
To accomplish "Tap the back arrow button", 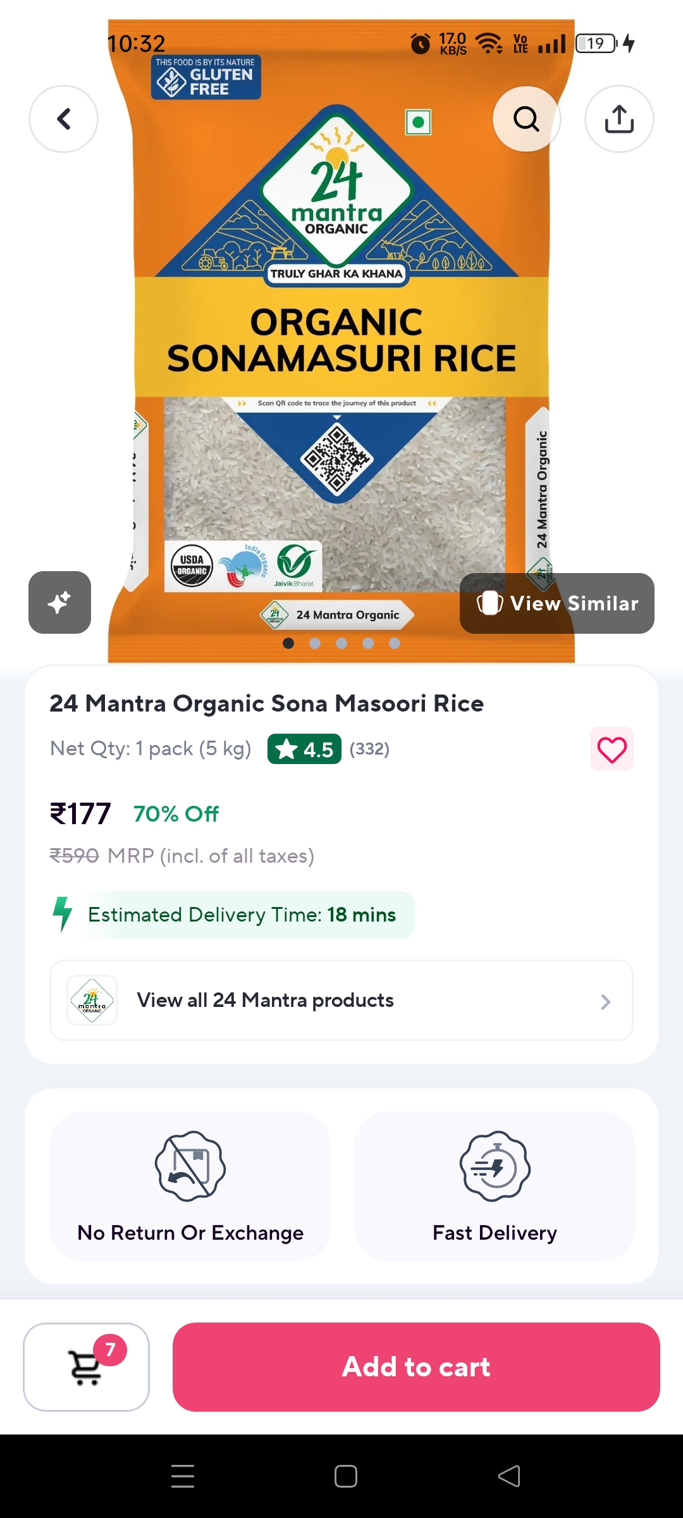I will point(63,119).
